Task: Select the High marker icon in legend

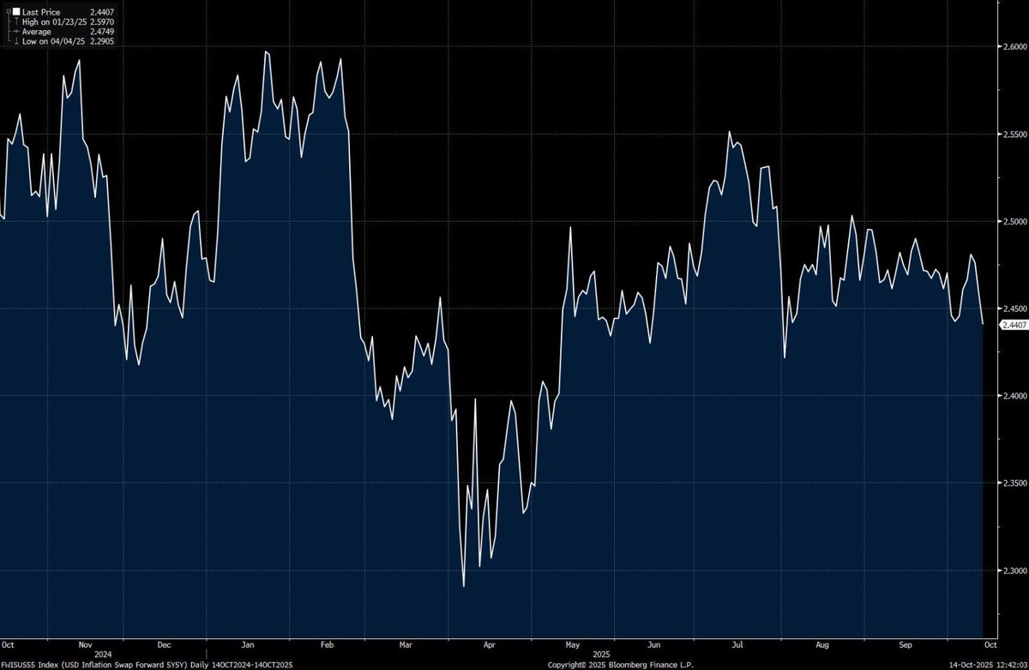Action: coord(16,21)
